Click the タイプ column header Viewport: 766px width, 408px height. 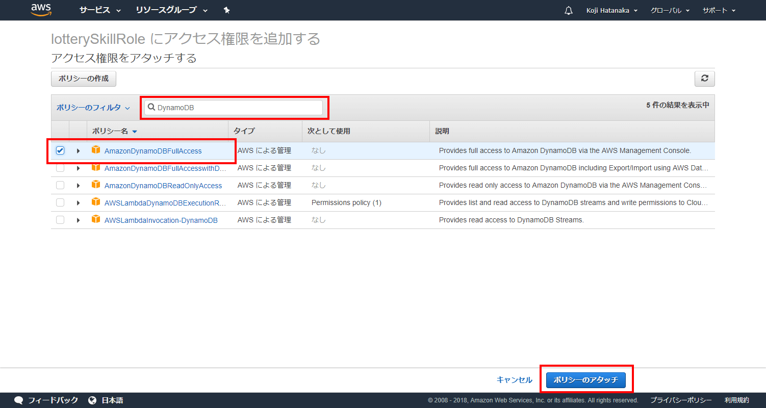pos(265,131)
